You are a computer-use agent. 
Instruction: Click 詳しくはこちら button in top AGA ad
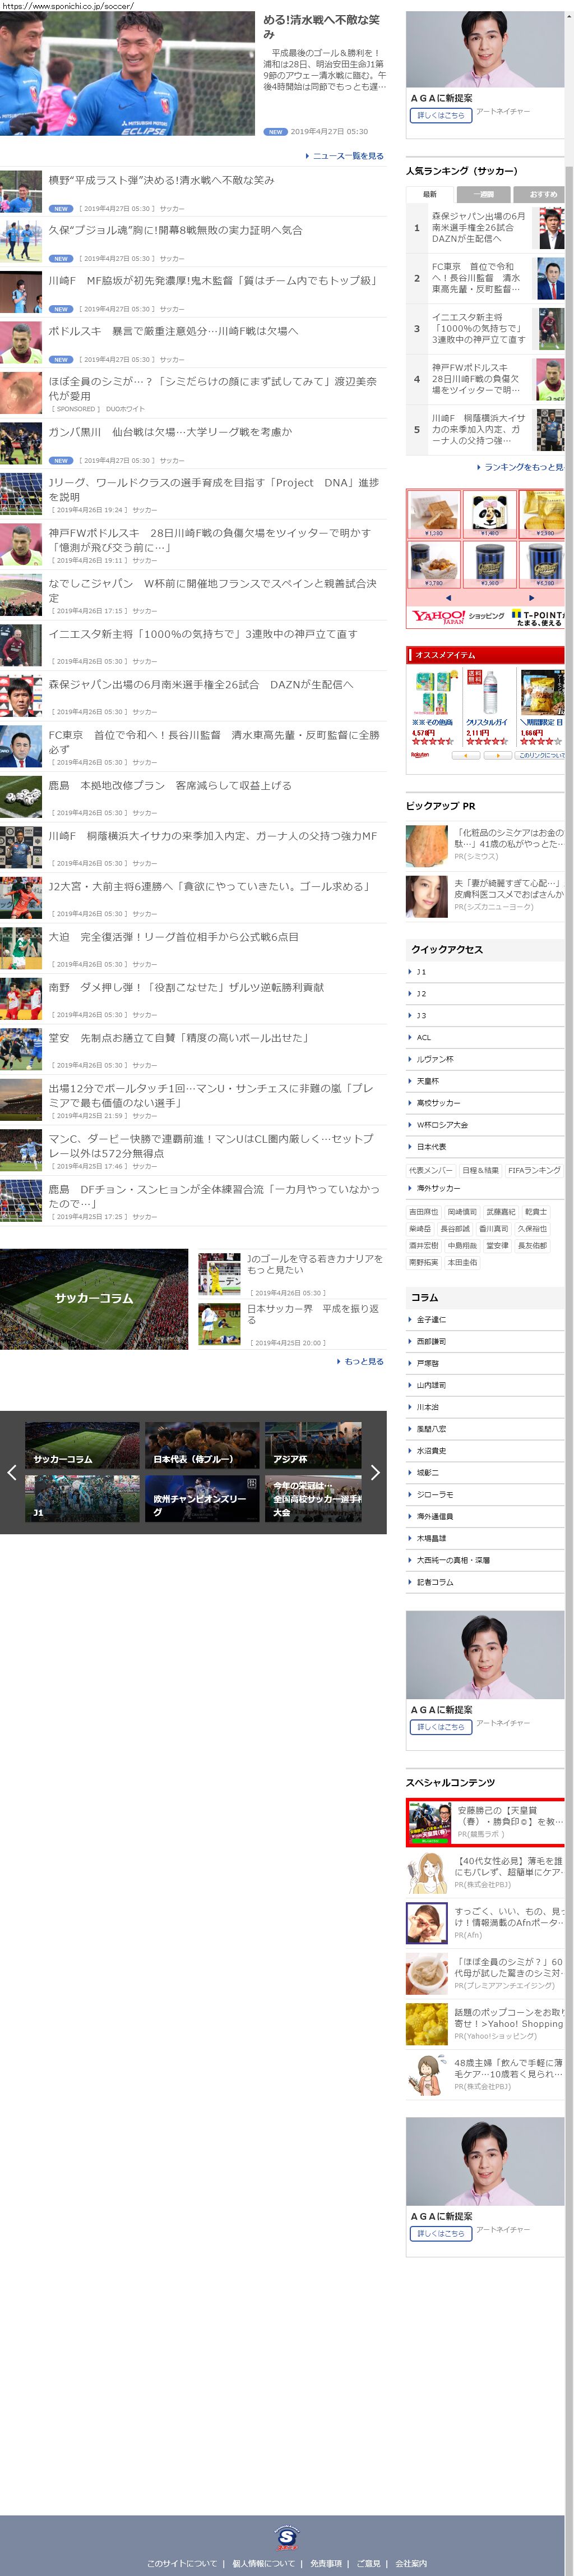click(440, 115)
